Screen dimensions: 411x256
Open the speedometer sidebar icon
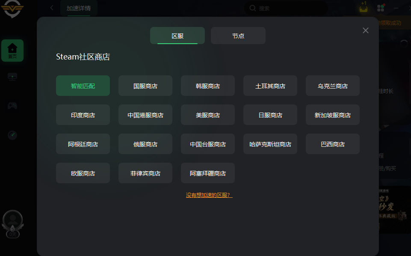click(12, 135)
